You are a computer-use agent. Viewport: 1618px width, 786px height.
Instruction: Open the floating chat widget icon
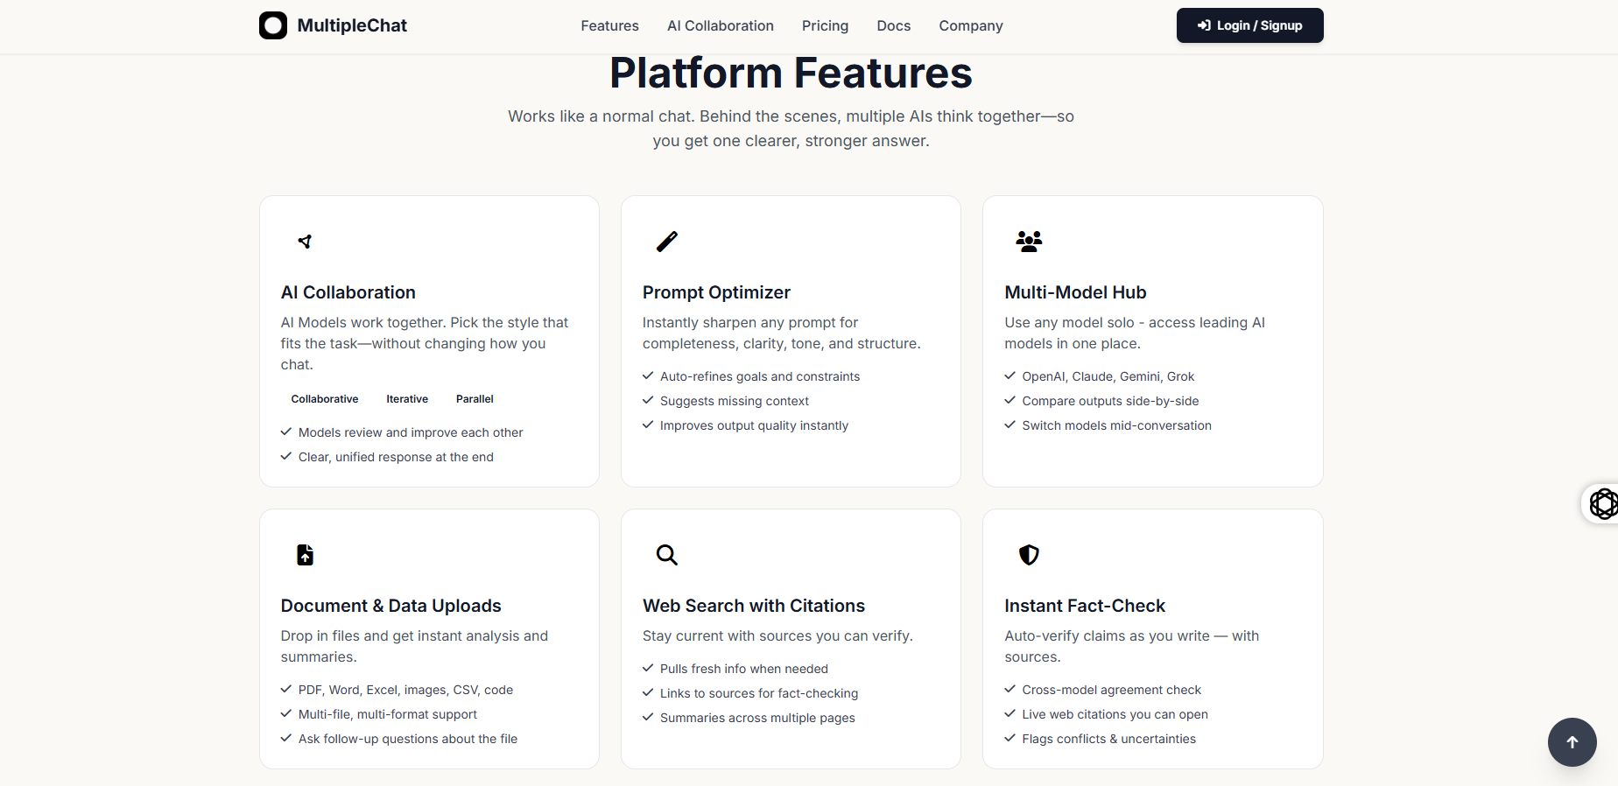1603,504
